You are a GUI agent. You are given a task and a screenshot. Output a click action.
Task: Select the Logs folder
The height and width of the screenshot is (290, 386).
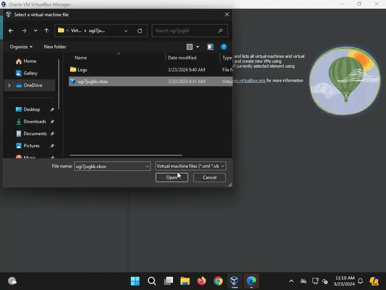(x=82, y=70)
